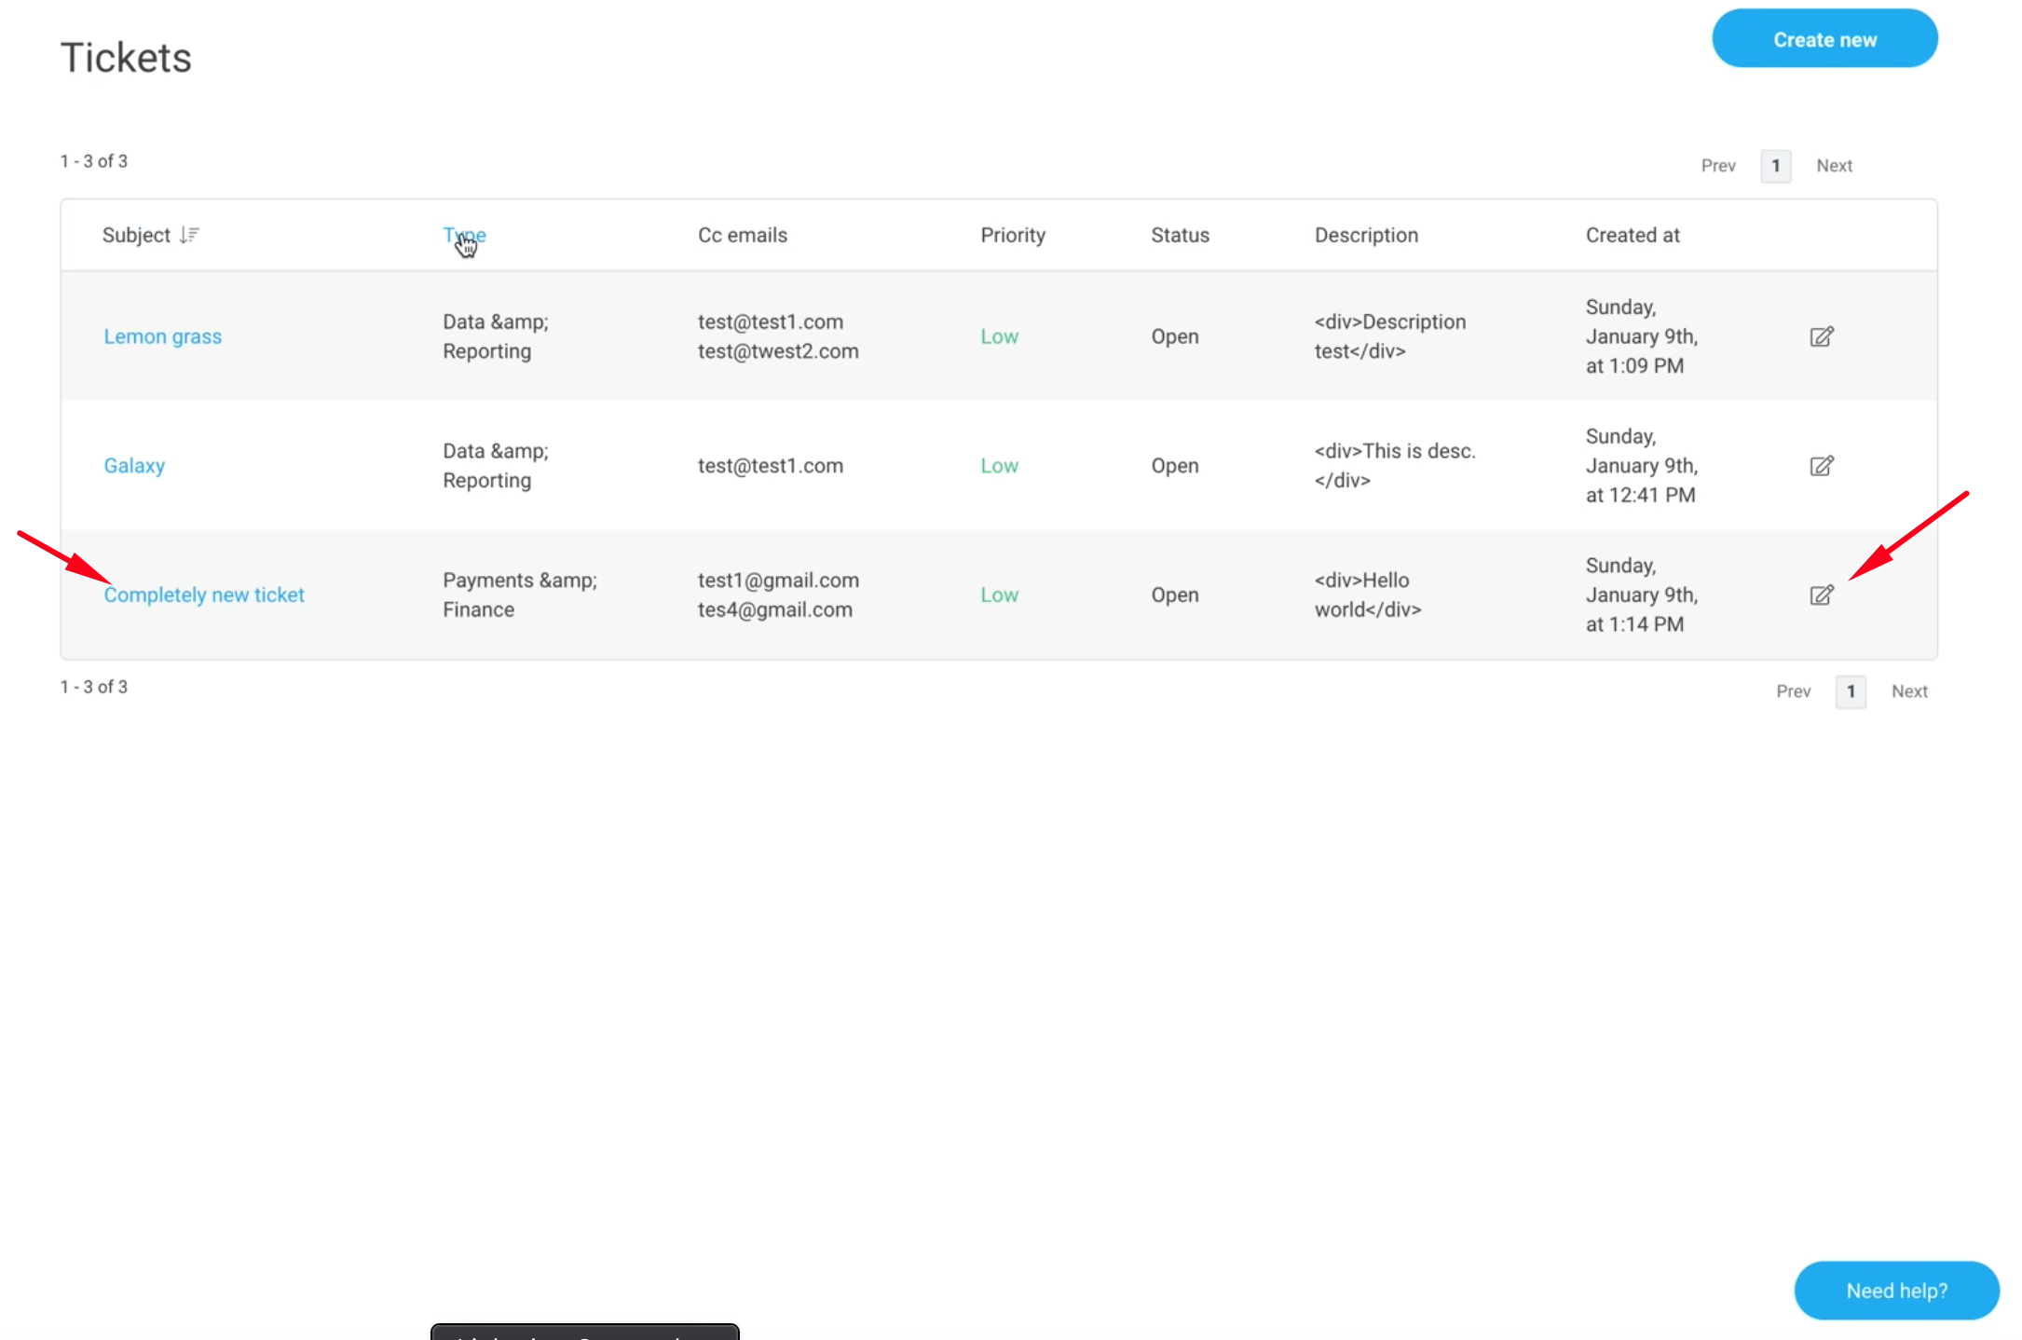Edit the Completely new ticket row
The image size is (2022, 1340).
point(1822,595)
